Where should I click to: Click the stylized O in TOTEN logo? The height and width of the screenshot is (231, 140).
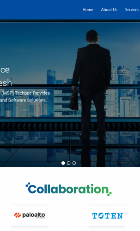(101, 216)
